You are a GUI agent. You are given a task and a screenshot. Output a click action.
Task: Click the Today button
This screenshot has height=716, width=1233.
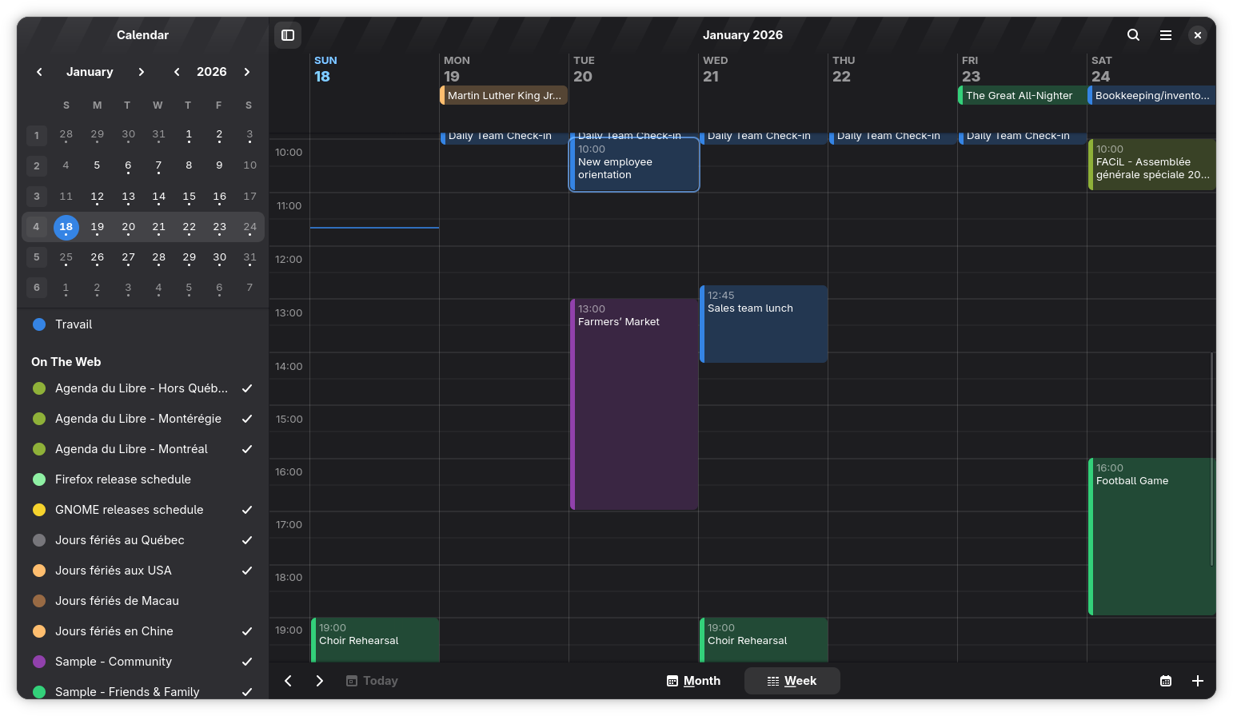point(372,681)
